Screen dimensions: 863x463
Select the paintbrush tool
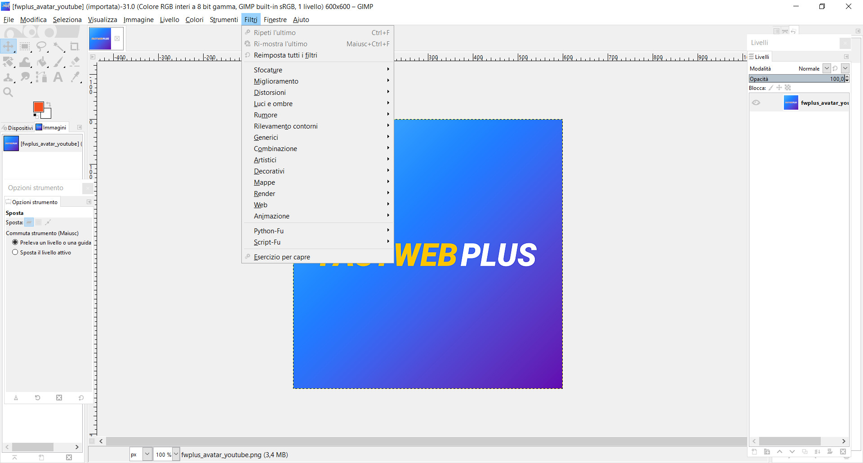[x=58, y=62]
